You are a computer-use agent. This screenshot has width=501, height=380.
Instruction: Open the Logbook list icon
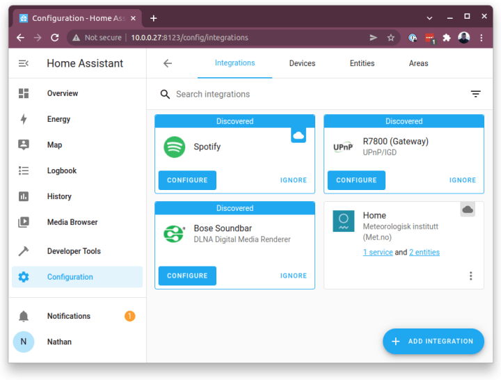click(x=24, y=171)
